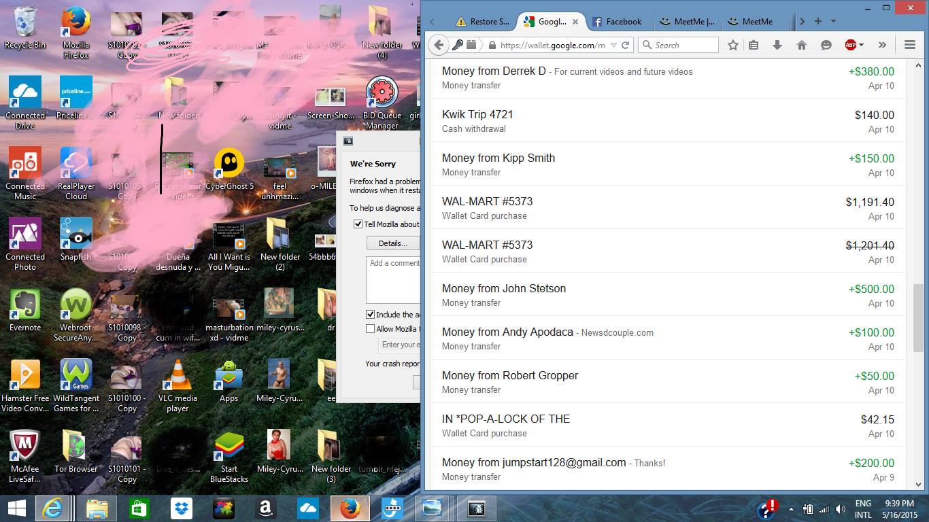Open Dropbox from the taskbar

181,508
